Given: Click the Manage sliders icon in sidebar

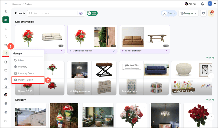Looking at the screenshot, I should tap(6, 53).
